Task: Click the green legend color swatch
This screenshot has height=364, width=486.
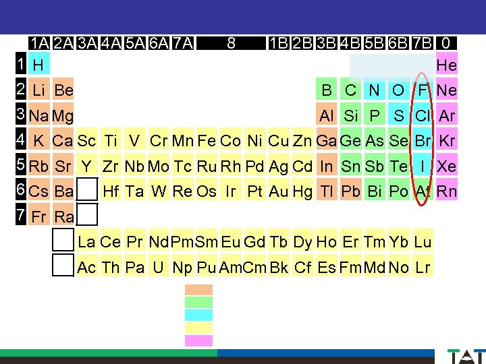Action: (198, 302)
